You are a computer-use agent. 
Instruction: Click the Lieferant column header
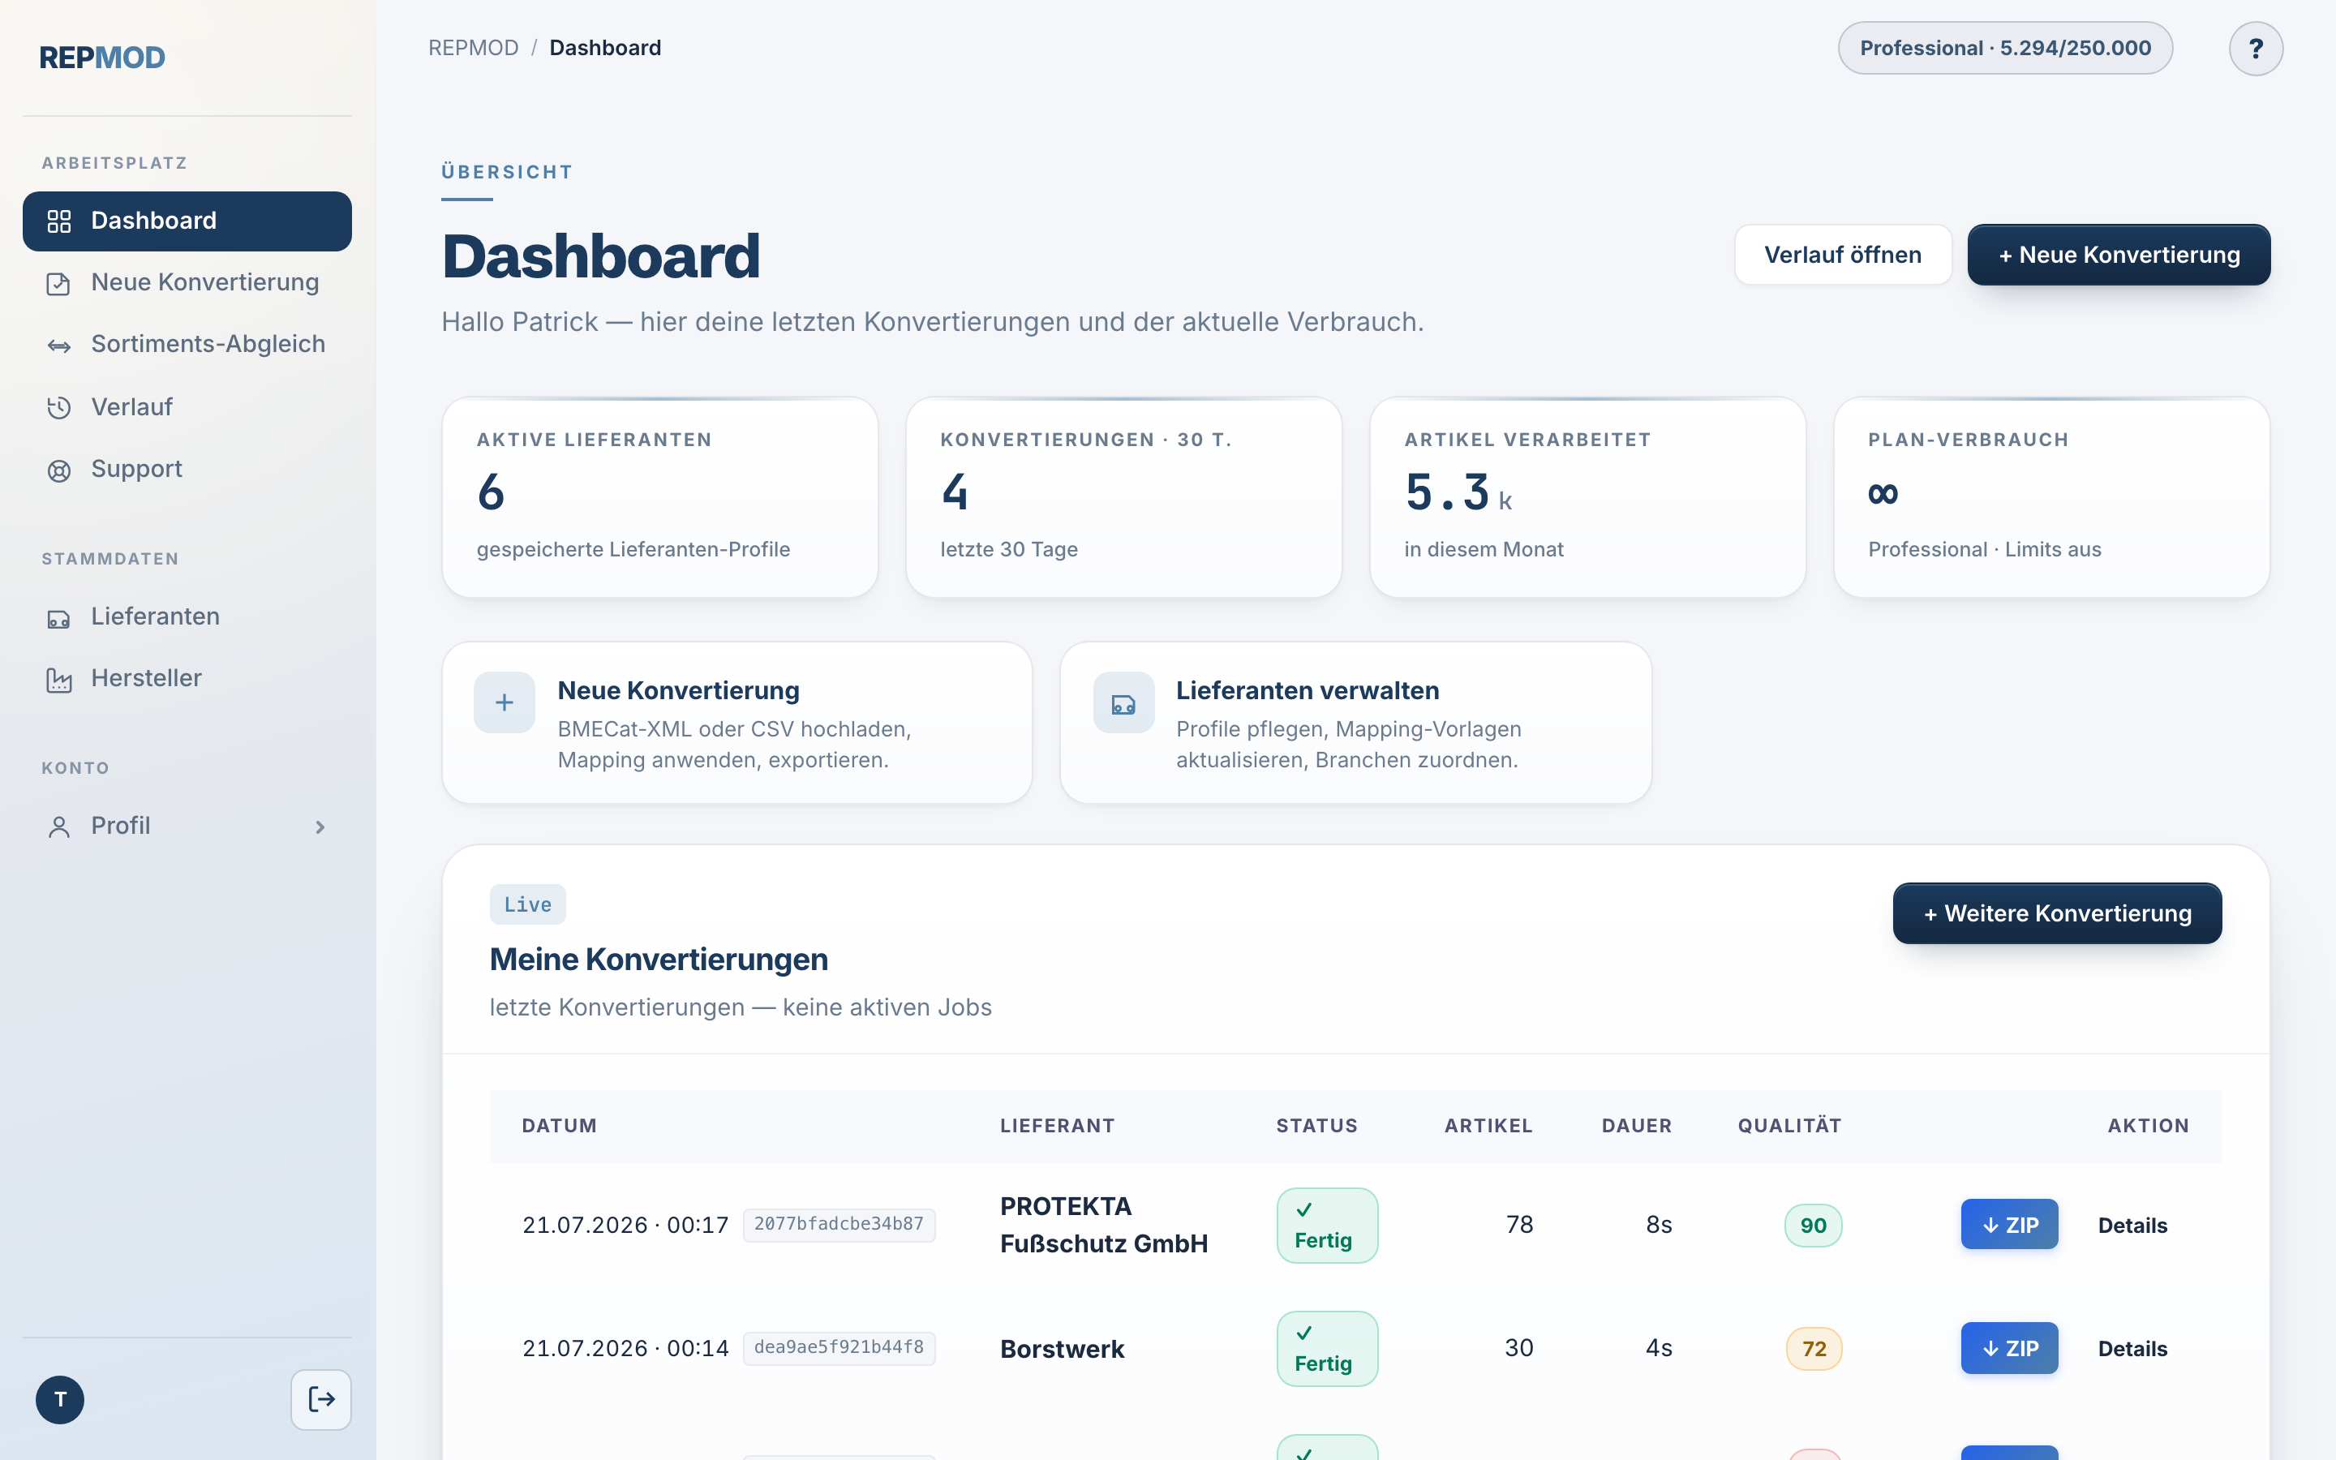coord(1057,1126)
